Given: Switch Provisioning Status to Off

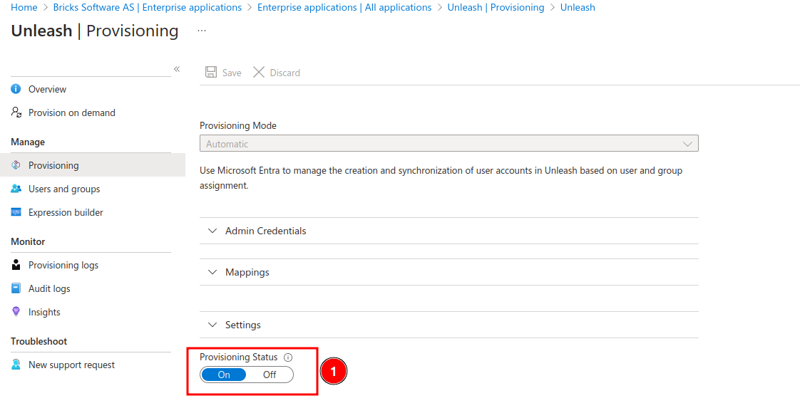Looking at the screenshot, I should [270, 375].
